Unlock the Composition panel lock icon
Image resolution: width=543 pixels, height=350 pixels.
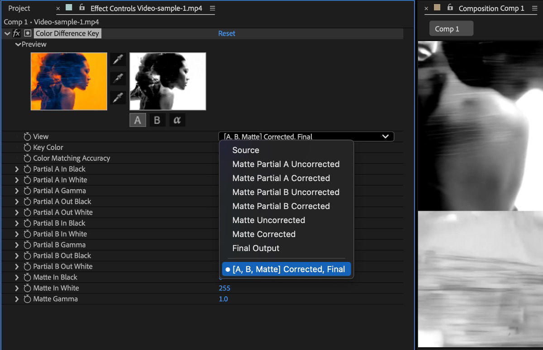coord(450,8)
